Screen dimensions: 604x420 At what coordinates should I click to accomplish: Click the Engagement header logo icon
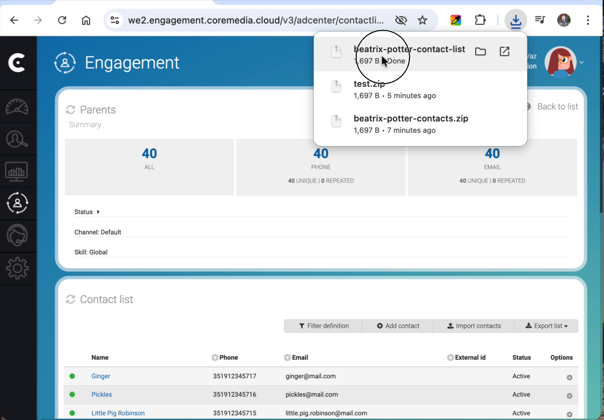[x=65, y=63]
